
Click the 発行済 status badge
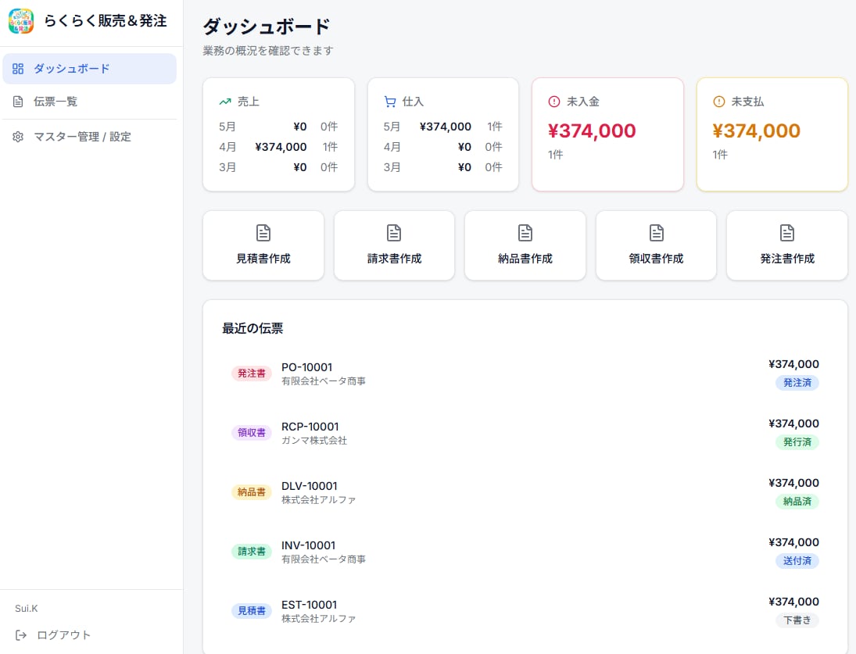pos(797,442)
